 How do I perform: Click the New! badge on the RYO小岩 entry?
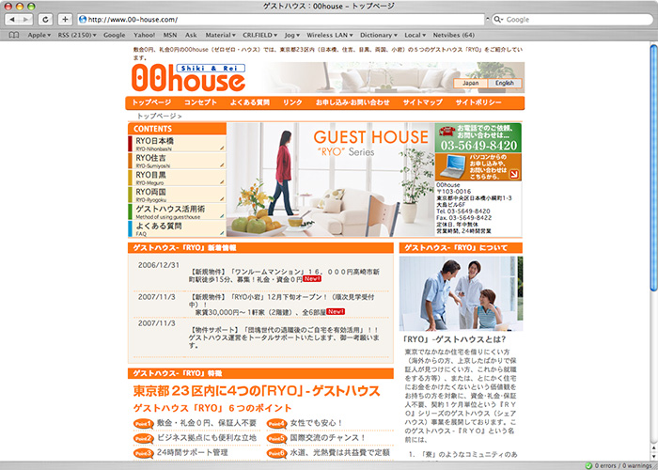[x=336, y=311]
